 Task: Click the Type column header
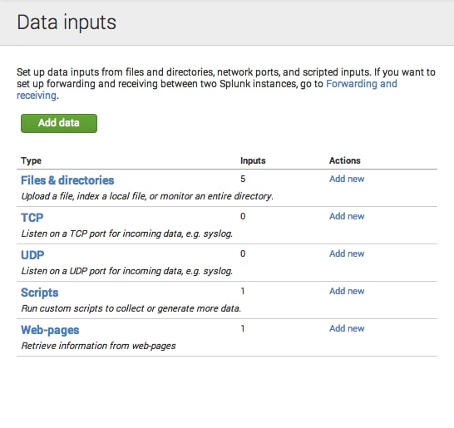pyautogui.click(x=31, y=160)
